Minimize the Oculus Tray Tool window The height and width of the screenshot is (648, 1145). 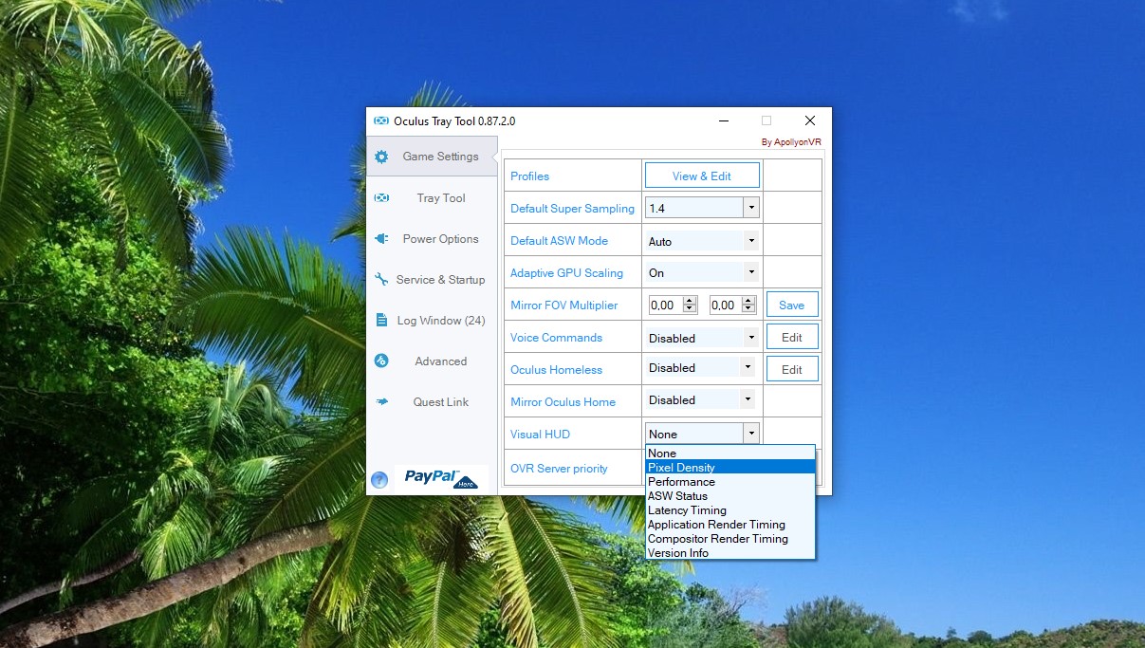pos(723,120)
